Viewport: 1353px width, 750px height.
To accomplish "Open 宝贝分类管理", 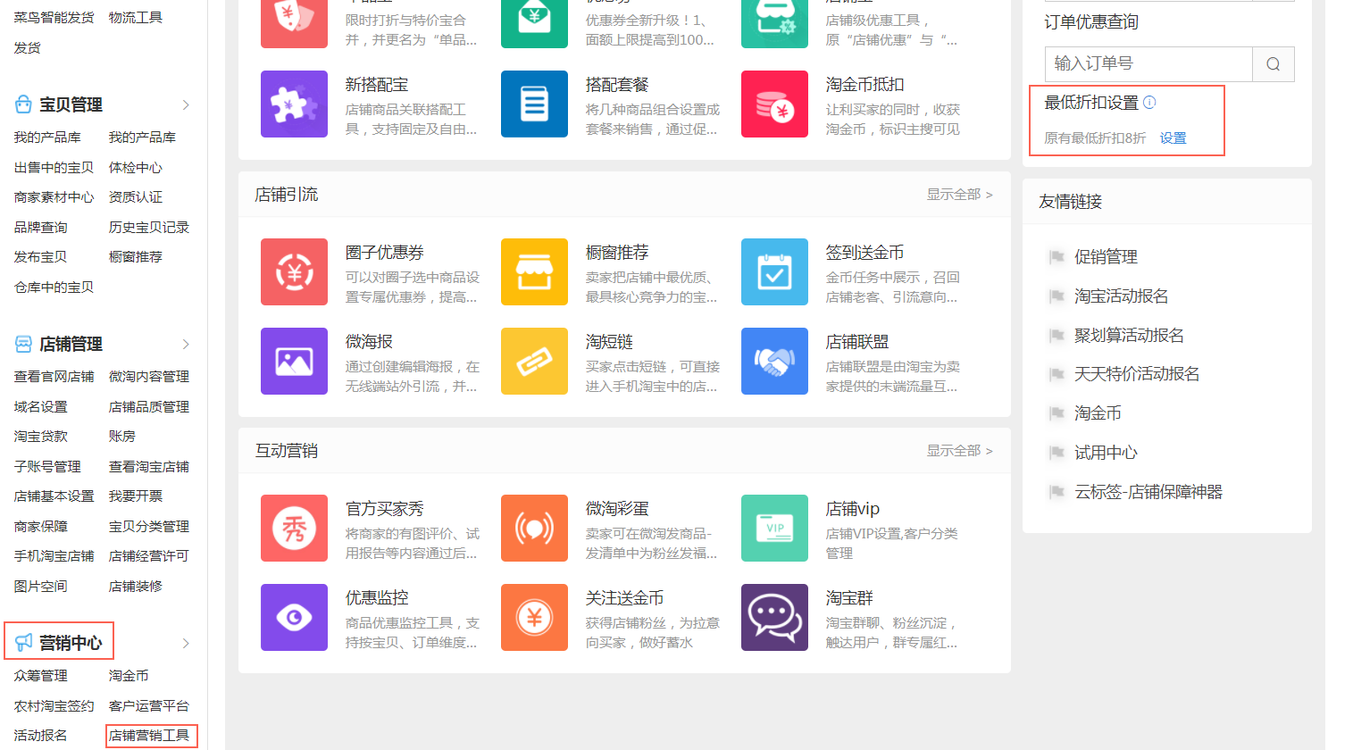I will coord(149,527).
